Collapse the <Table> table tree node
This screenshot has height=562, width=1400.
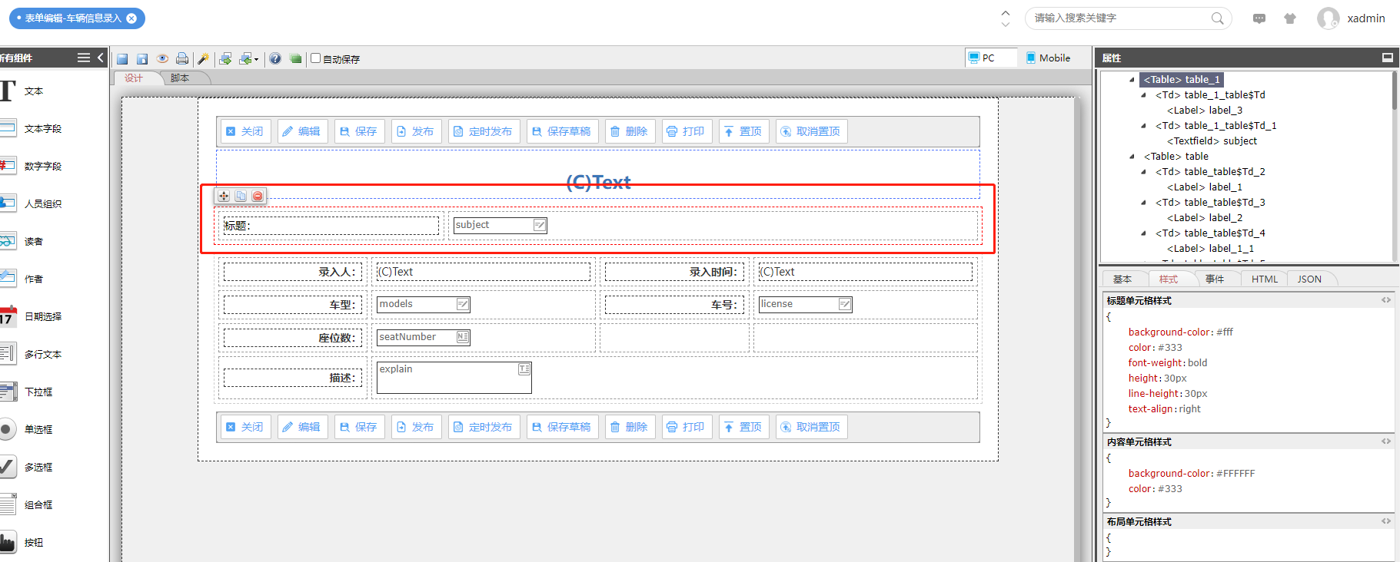pos(1132,157)
